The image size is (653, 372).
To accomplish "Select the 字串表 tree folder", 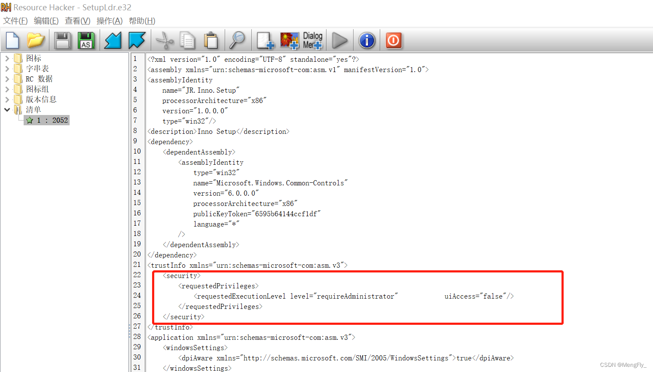I will click(37, 68).
